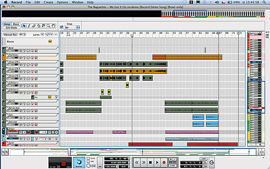Viewport: 270px width, 169px height.
Task: Start recording with the transport Record button
Action: point(164,162)
